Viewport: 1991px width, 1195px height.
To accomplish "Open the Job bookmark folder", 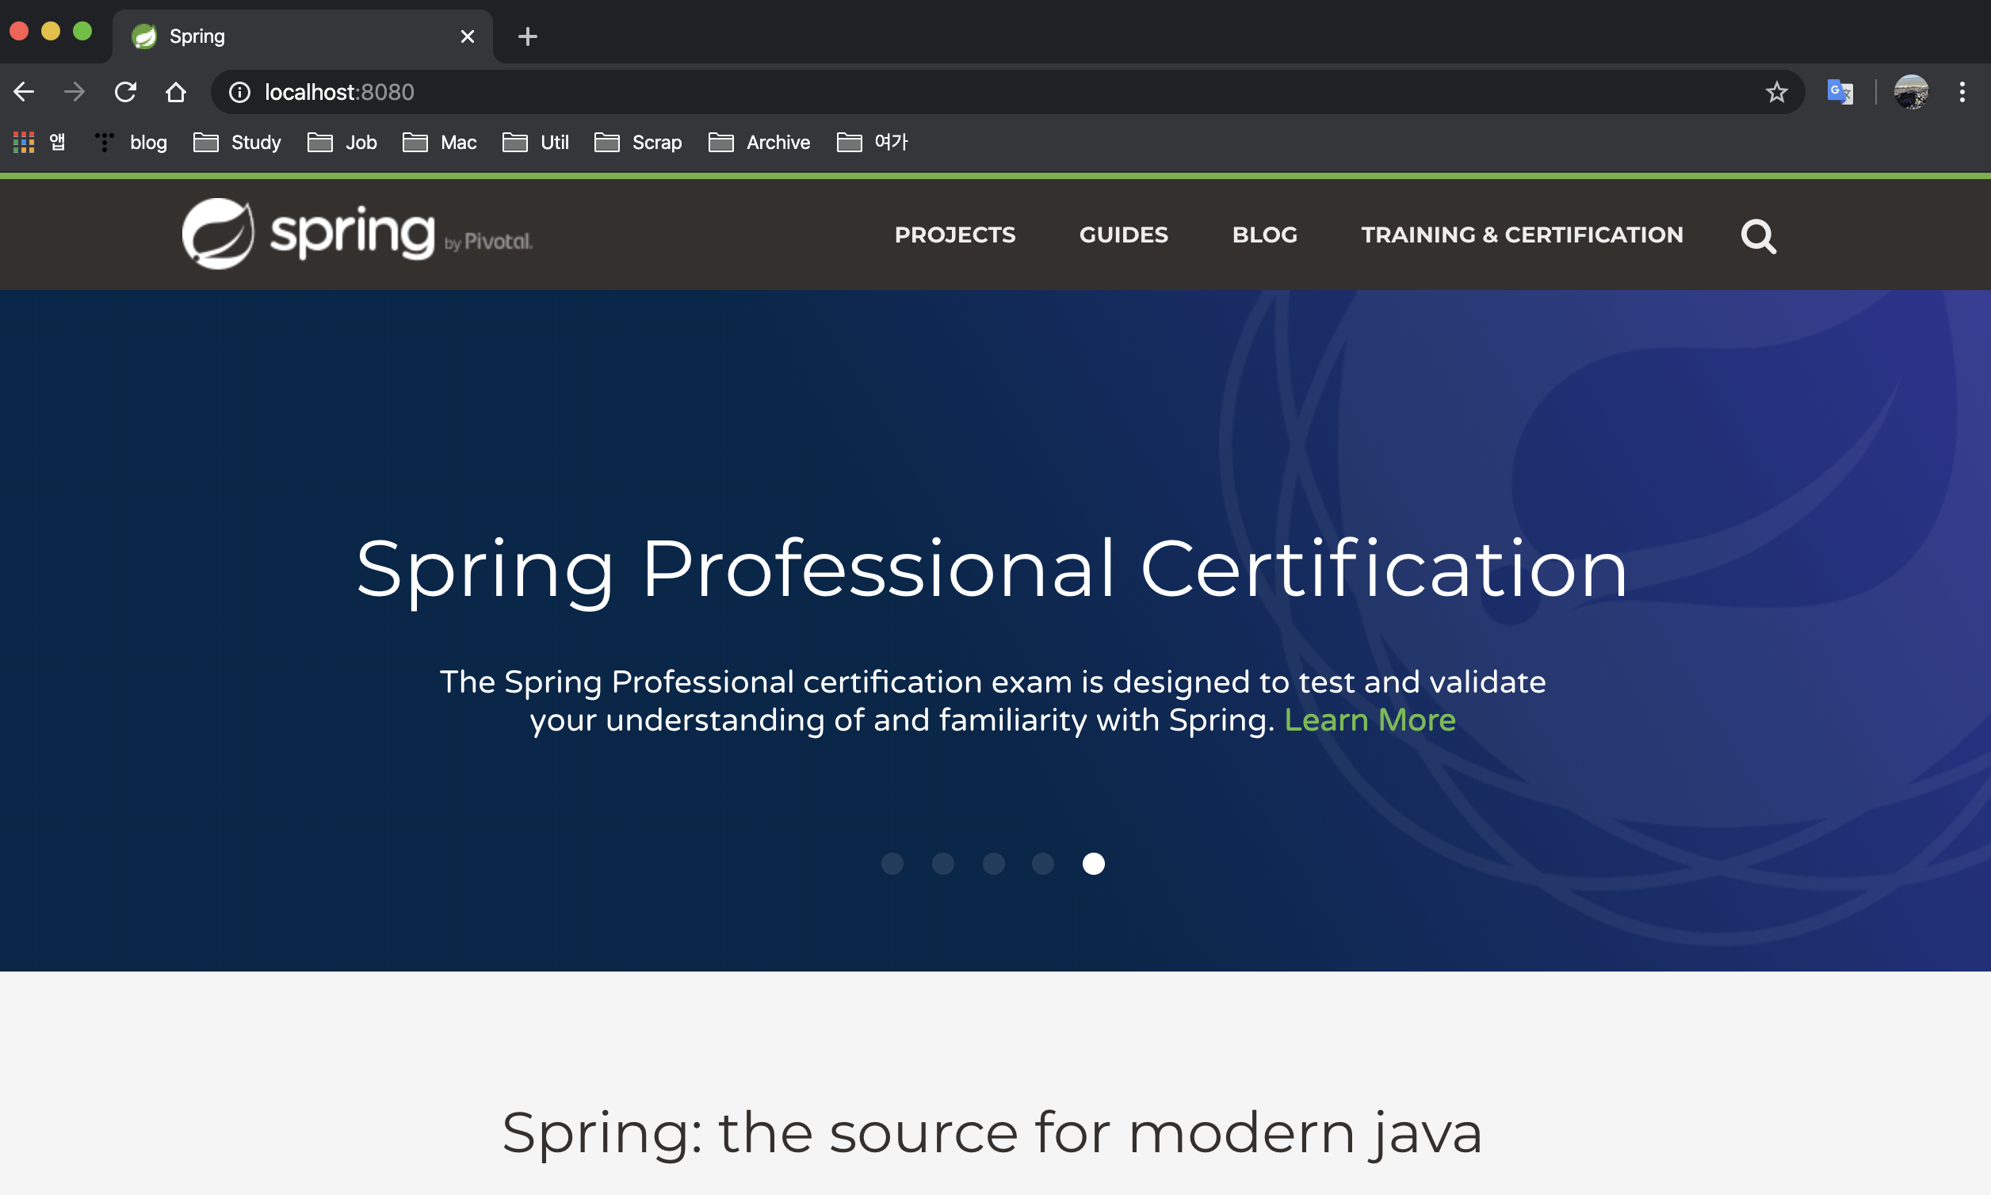I will click(x=342, y=143).
